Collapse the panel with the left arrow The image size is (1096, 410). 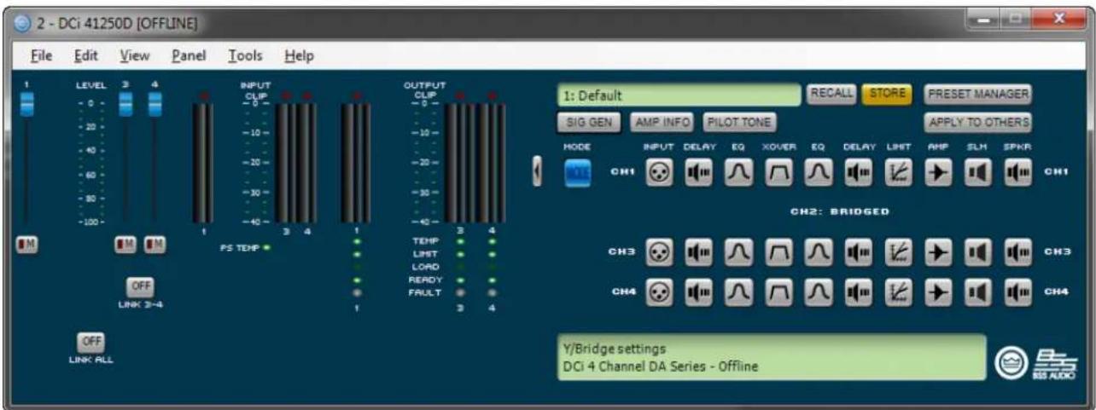pyautogui.click(x=538, y=171)
